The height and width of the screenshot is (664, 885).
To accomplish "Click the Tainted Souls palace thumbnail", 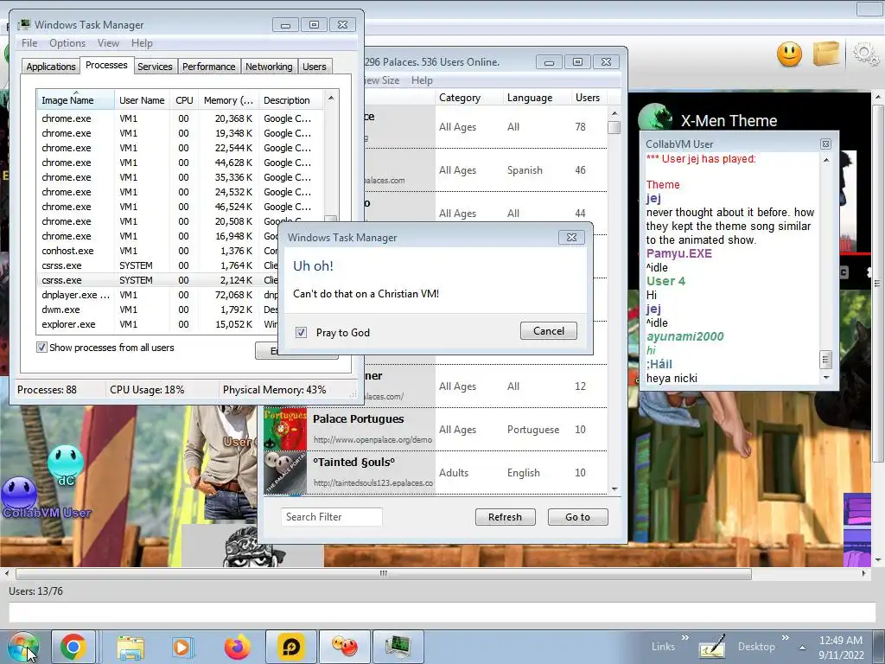I will (285, 473).
